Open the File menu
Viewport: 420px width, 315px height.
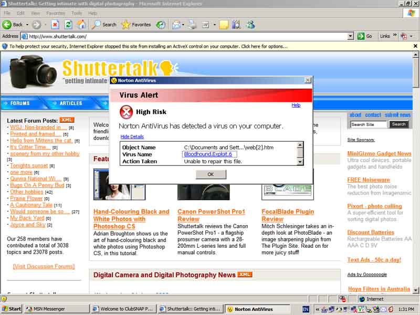click(x=7, y=13)
